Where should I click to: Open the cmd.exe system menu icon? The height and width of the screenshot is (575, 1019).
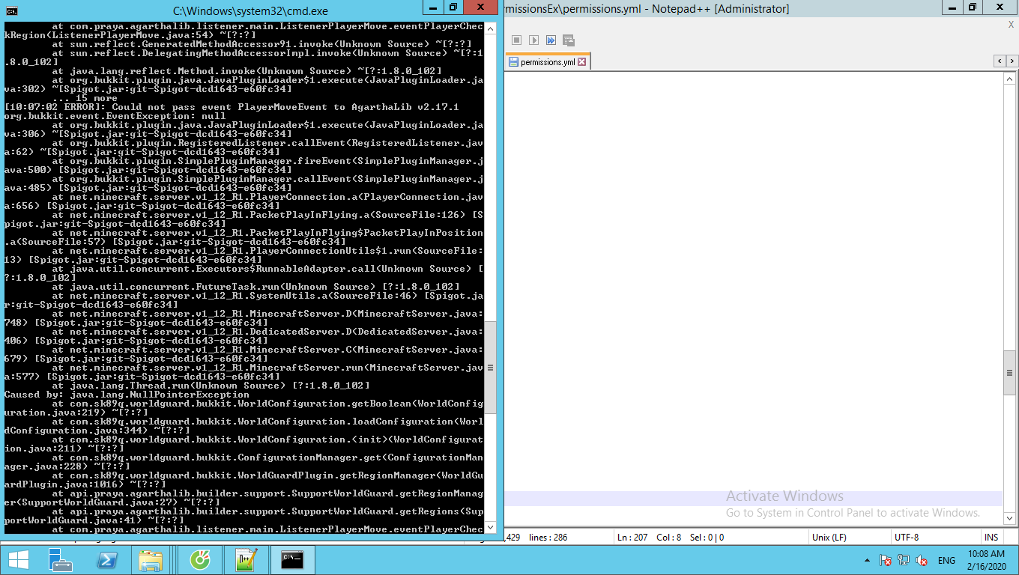point(10,11)
